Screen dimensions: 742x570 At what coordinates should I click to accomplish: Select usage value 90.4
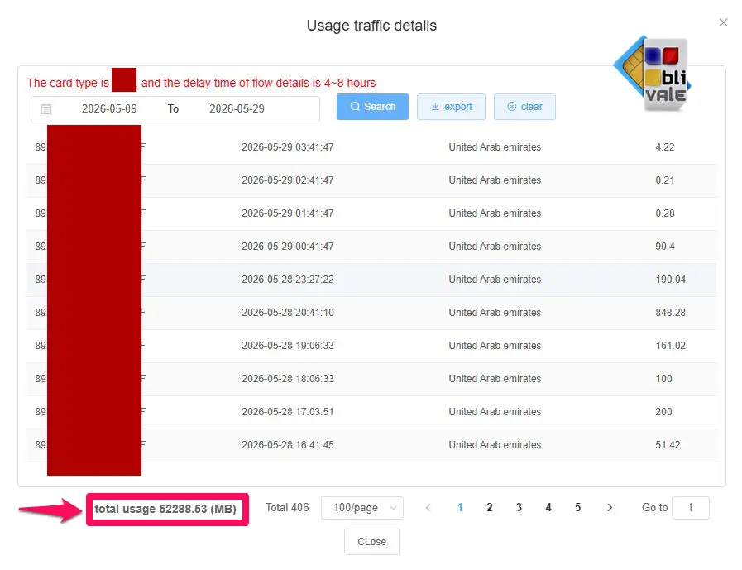(665, 247)
